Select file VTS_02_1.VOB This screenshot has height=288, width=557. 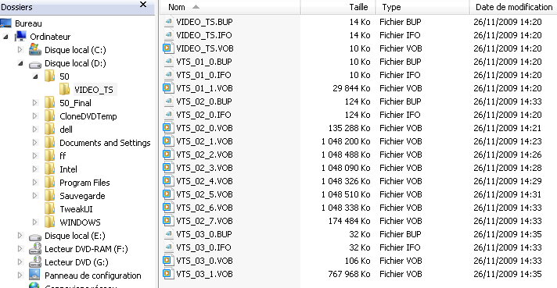click(205, 141)
